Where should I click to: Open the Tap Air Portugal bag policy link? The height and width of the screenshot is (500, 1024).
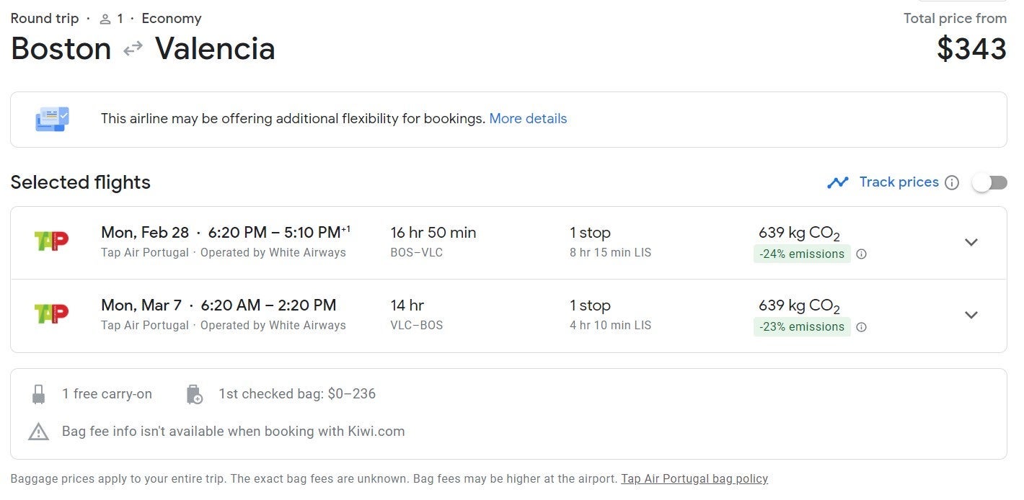pos(694,478)
